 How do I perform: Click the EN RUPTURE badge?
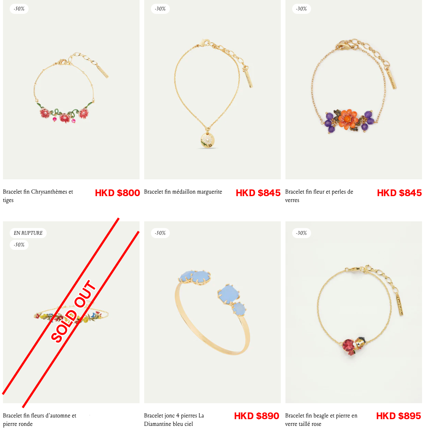28,233
